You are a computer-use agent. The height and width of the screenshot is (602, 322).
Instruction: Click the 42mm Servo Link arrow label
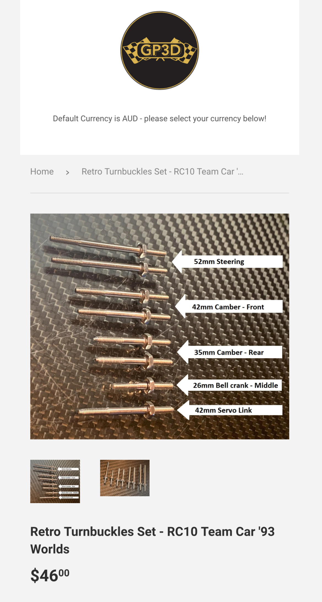[x=230, y=410]
